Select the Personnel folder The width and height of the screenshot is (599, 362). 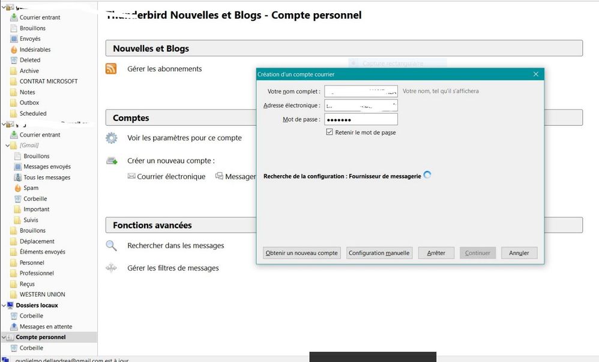click(x=32, y=263)
